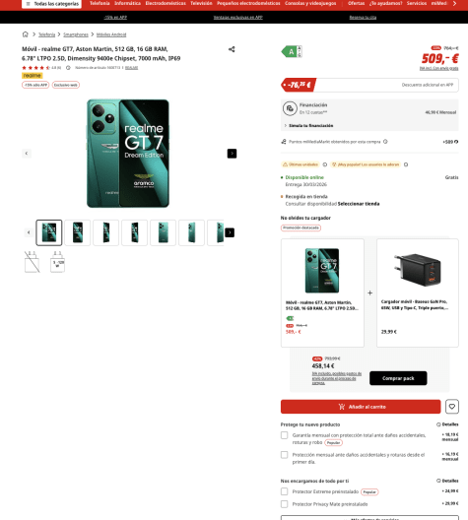Check the monthly total protection warranty option
The width and height of the screenshot is (468, 520).
(285, 435)
